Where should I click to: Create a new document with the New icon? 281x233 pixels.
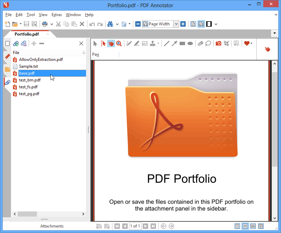pos(7,24)
